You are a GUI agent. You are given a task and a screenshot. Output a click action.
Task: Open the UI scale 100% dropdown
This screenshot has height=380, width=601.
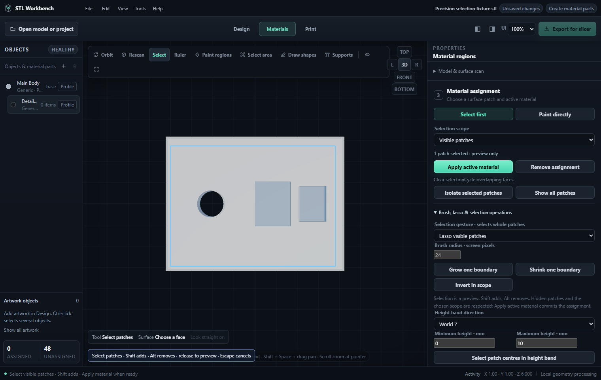pyautogui.click(x=522, y=29)
